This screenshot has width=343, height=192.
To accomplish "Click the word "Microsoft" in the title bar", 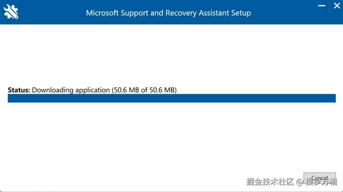I will [x=102, y=13].
